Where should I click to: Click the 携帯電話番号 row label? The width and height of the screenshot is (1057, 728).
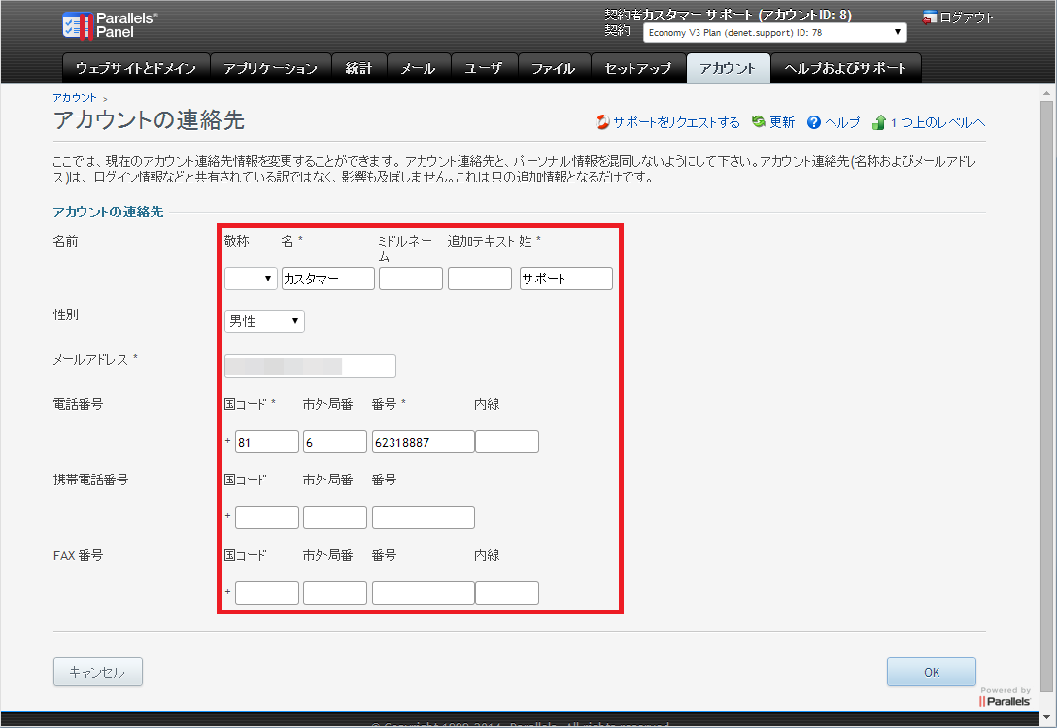[91, 480]
